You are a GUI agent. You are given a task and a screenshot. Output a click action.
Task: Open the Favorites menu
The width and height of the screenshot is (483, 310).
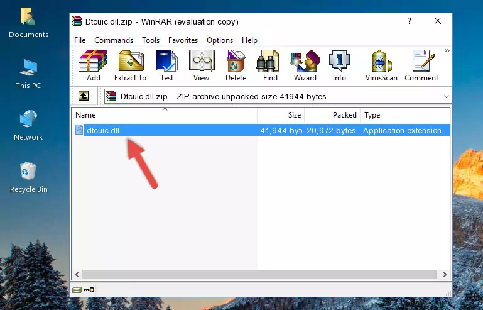183,40
